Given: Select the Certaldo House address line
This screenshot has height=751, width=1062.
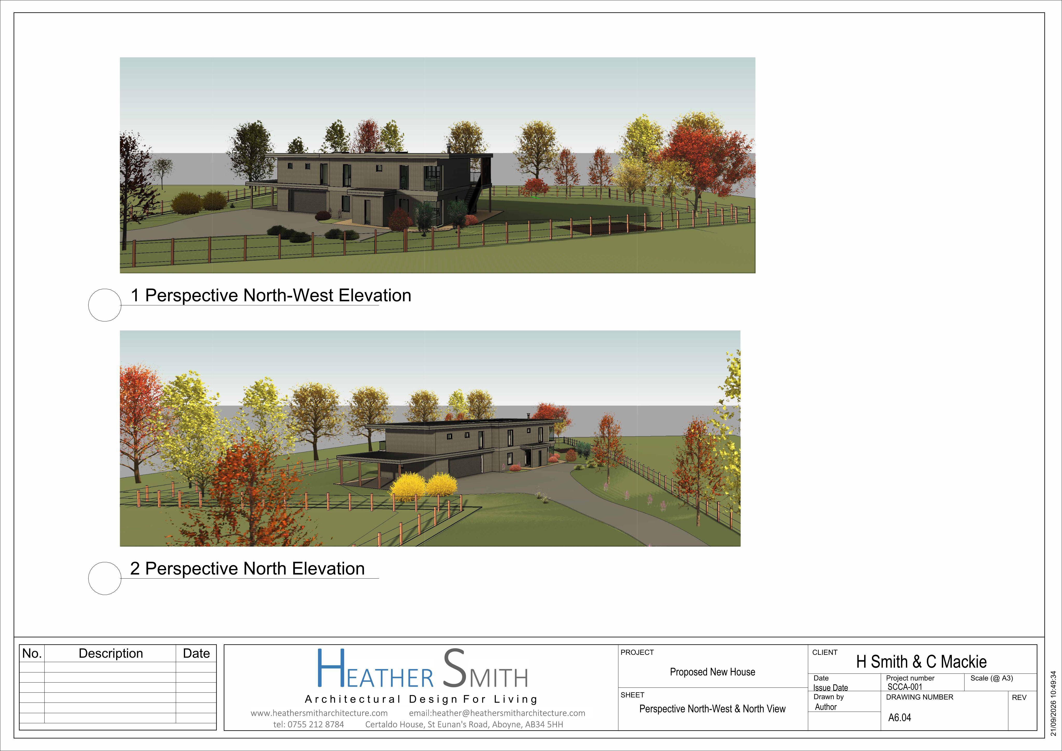Looking at the screenshot, I should click(464, 724).
